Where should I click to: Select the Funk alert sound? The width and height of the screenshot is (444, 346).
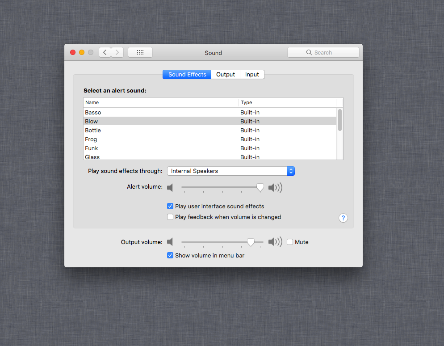pyautogui.click(x=210, y=148)
